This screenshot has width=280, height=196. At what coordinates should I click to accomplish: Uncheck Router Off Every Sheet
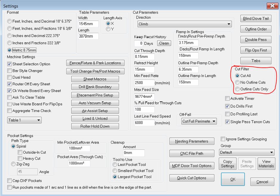[x=10, y=84]
